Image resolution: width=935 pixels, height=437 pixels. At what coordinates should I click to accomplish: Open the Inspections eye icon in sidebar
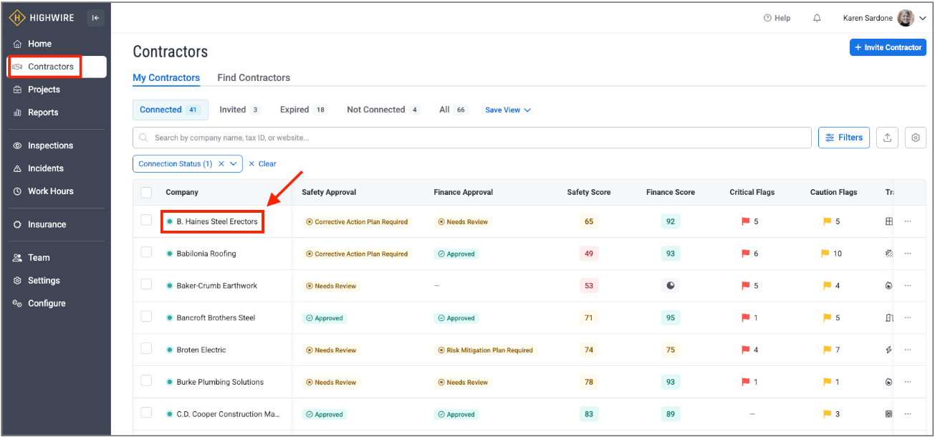point(18,145)
